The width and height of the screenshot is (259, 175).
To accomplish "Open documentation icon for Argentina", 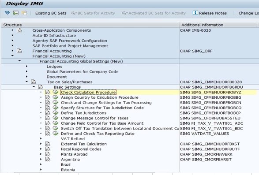I will click(x=48, y=159).
